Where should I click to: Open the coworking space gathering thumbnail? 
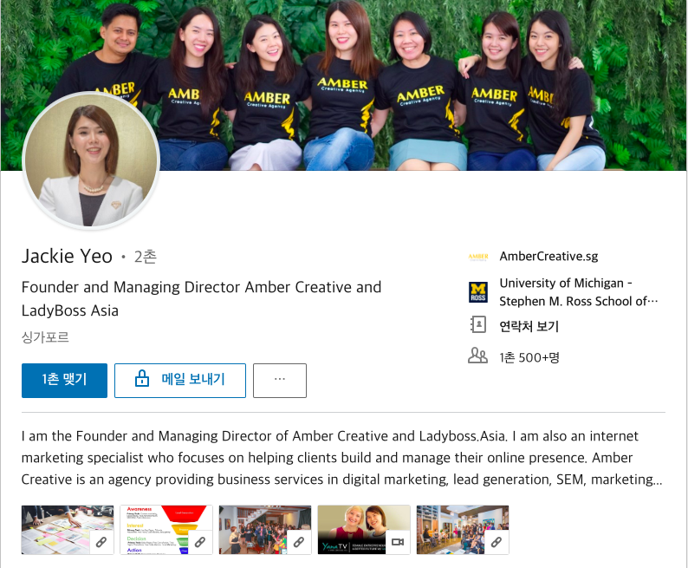pos(463,530)
